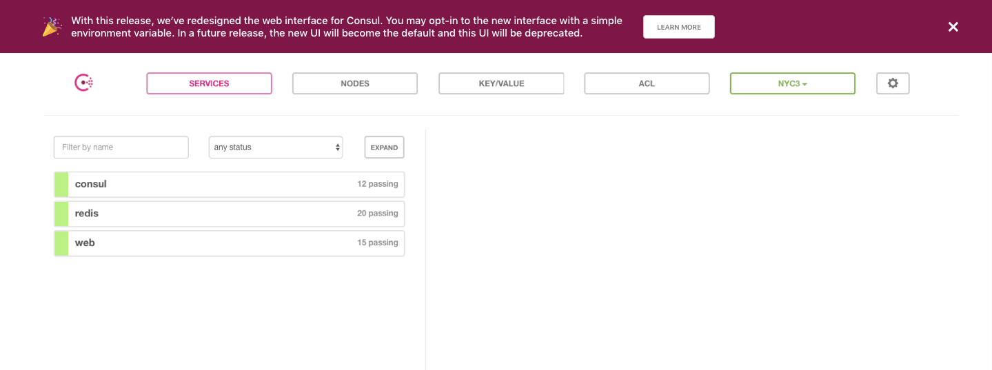Viewport: 992px width, 370px height.
Task: Navigate to the ACL tab
Action: 647,83
